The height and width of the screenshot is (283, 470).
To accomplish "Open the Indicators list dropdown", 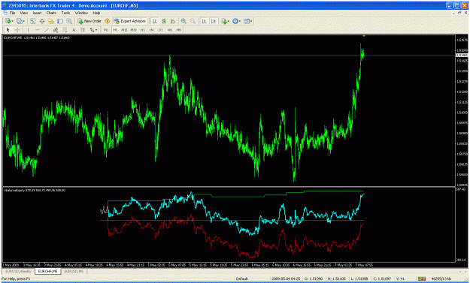I will [x=225, y=21].
